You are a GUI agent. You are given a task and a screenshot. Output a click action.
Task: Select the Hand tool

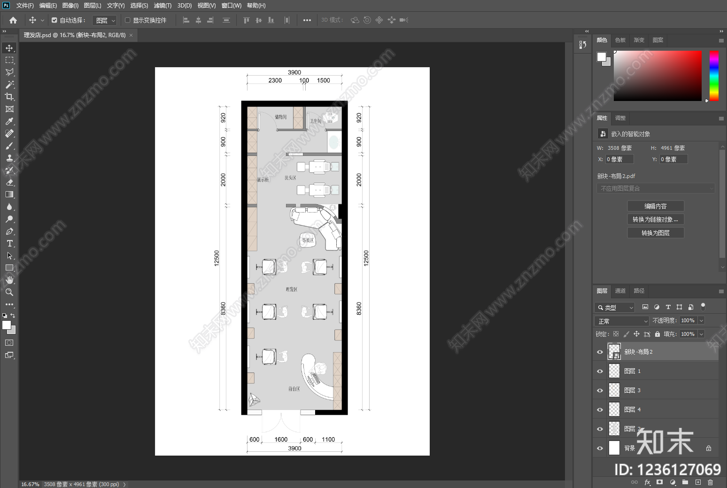pos(9,280)
